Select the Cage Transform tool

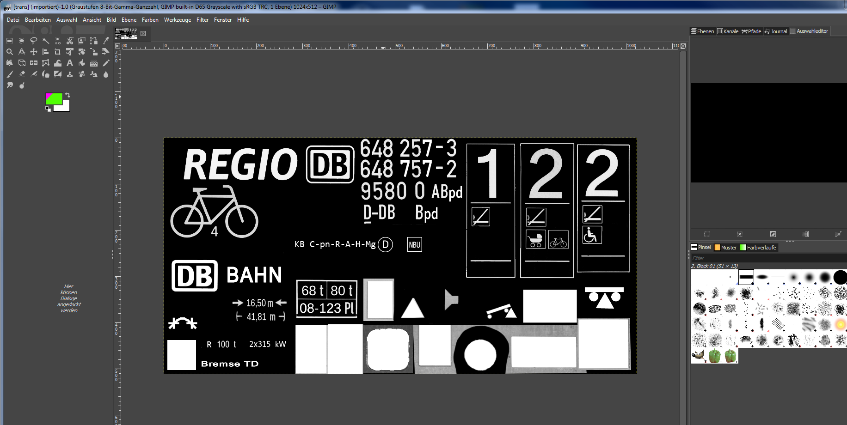point(45,63)
